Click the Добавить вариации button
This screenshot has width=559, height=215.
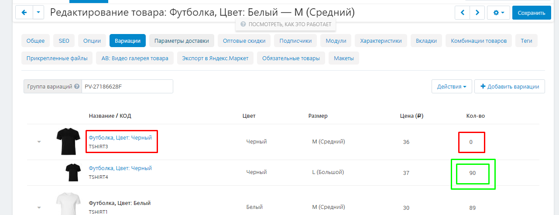tap(509, 86)
